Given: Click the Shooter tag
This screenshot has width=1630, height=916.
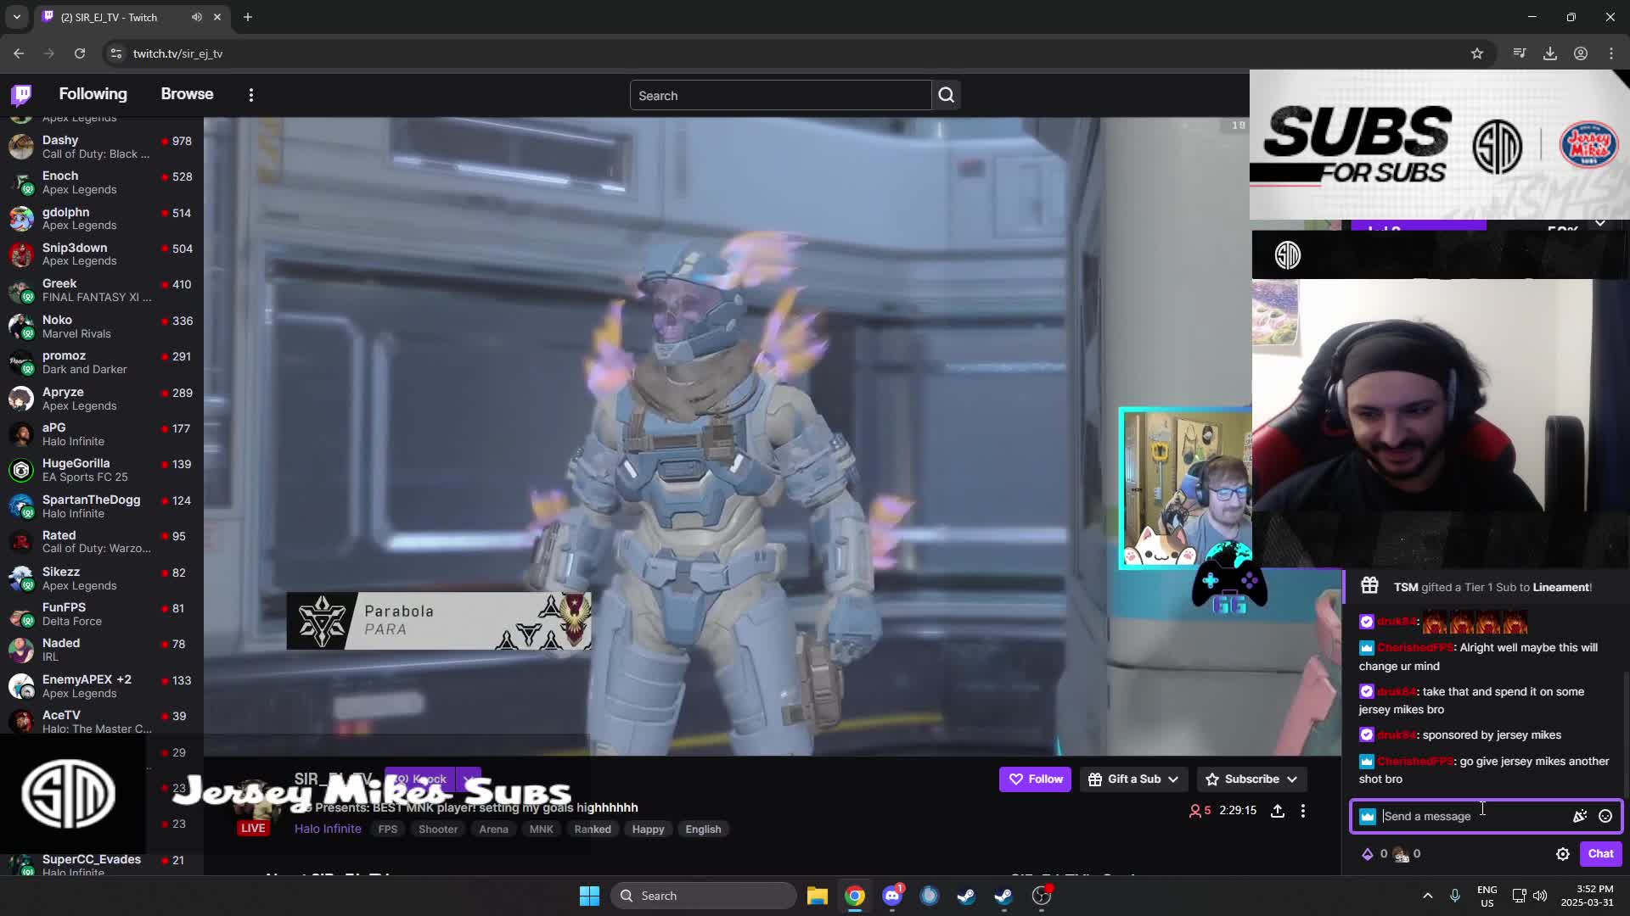Looking at the screenshot, I should [x=438, y=829].
